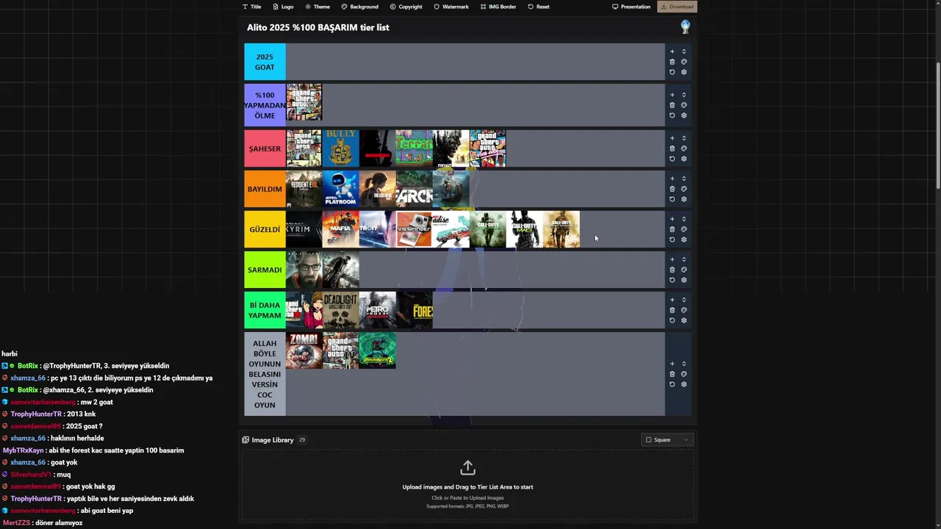Viewport: 941px width, 529px height.
Task: Select the Astro's Playroom thumbnail
Action: pos(340,189)
